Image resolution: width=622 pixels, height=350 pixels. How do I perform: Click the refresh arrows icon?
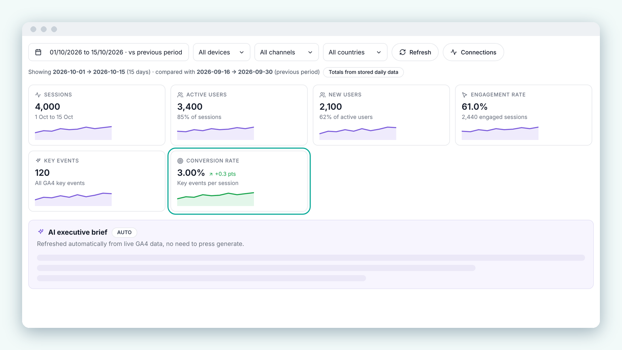click(403, 52)
